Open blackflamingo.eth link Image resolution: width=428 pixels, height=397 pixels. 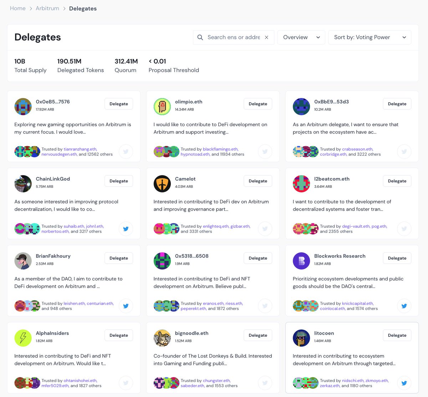(x=220, y=149)
